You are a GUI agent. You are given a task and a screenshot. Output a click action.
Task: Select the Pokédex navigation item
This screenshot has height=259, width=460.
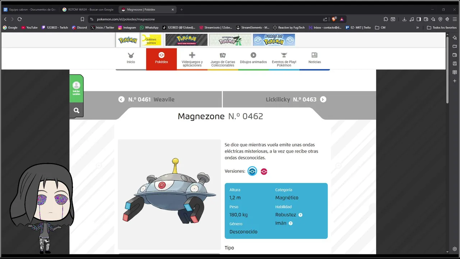pyautogui.click(x=161, y=59)
